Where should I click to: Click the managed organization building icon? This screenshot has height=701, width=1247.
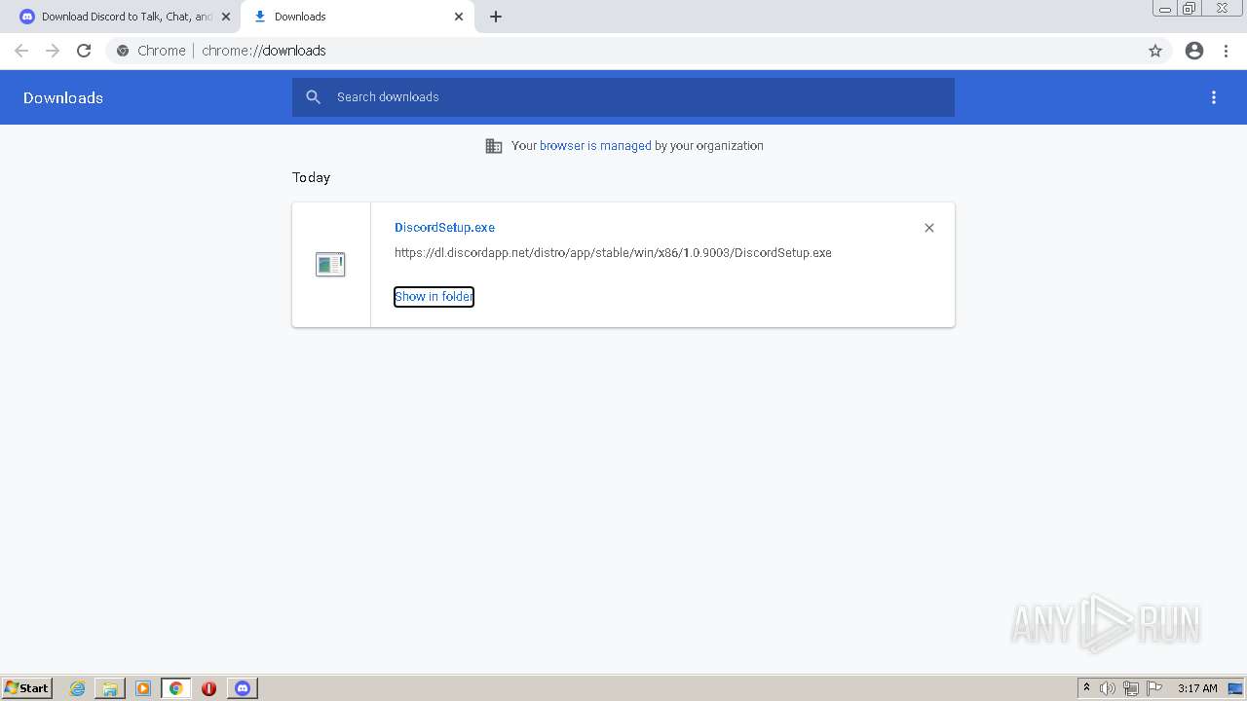click(494, 146)
